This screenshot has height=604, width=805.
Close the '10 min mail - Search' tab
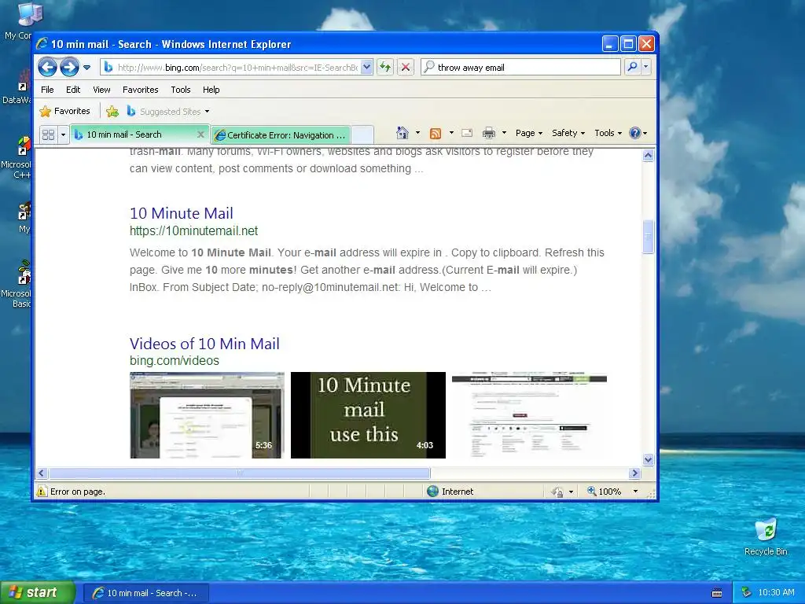pyautogui.click(x=200, y=134)
